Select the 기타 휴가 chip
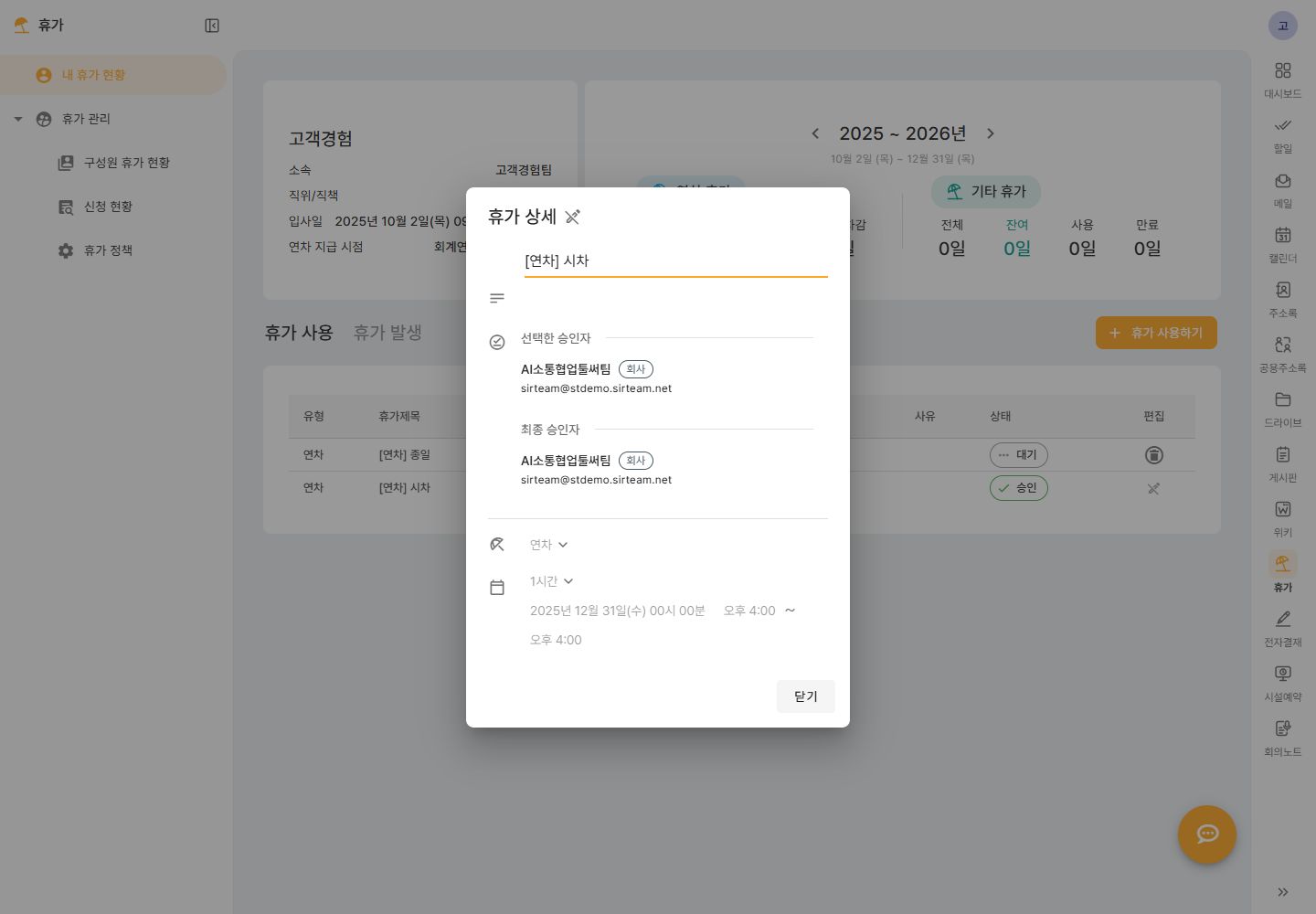The width and height of the screenshot is (1316, 914). [986, 191]
